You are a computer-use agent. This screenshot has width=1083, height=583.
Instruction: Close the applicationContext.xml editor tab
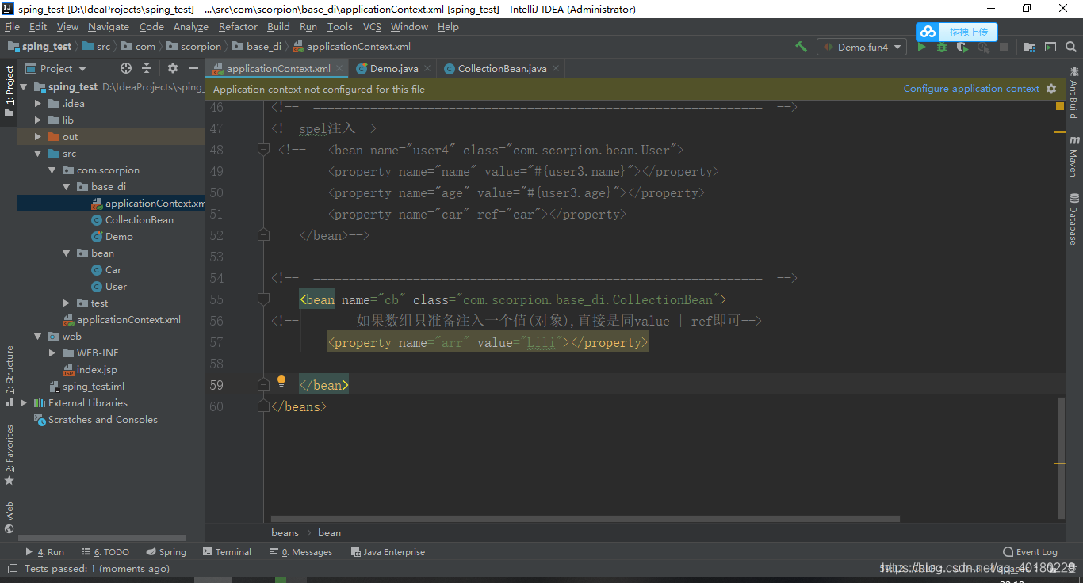339,69
